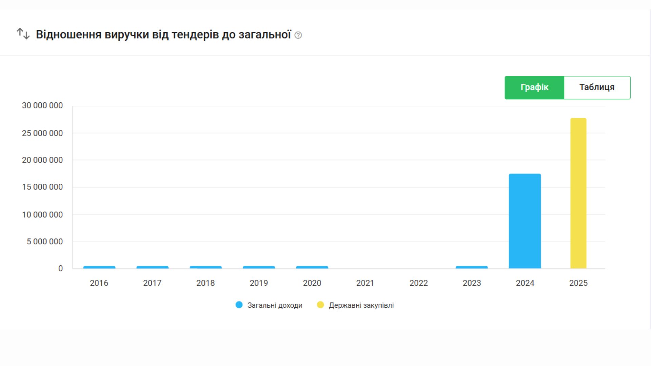The height and width of the screenshot is (366, 651).
Task: Switch to the Графік view tab
Action: [x=534, y=87]
